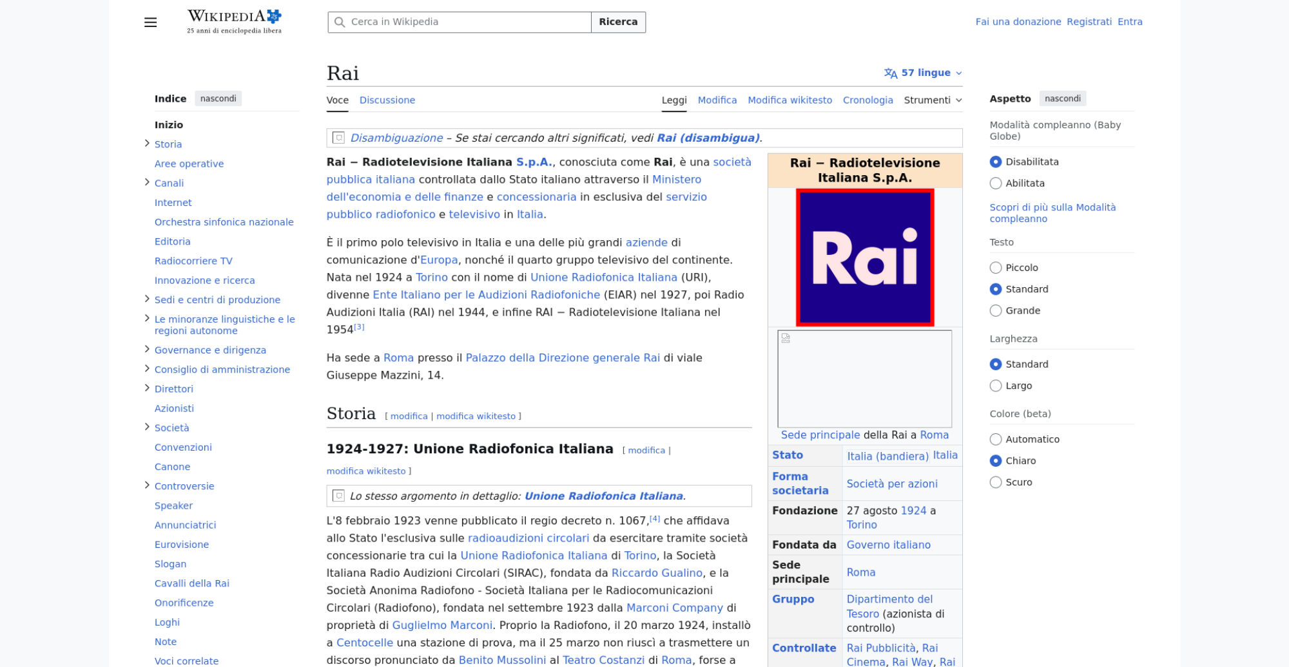Click the language translation icon

[x=891, y=73]
